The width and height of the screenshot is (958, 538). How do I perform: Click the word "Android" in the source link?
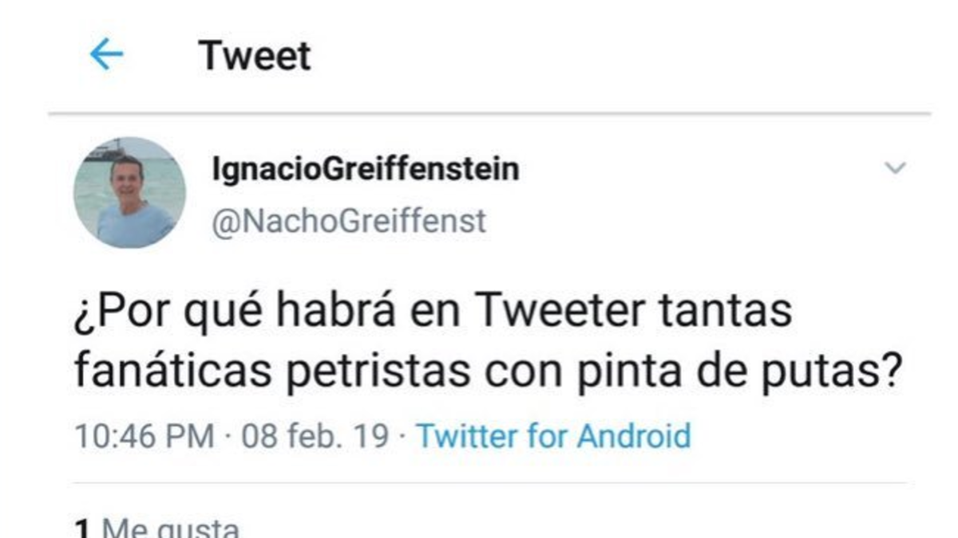click(x=633, y=436)
